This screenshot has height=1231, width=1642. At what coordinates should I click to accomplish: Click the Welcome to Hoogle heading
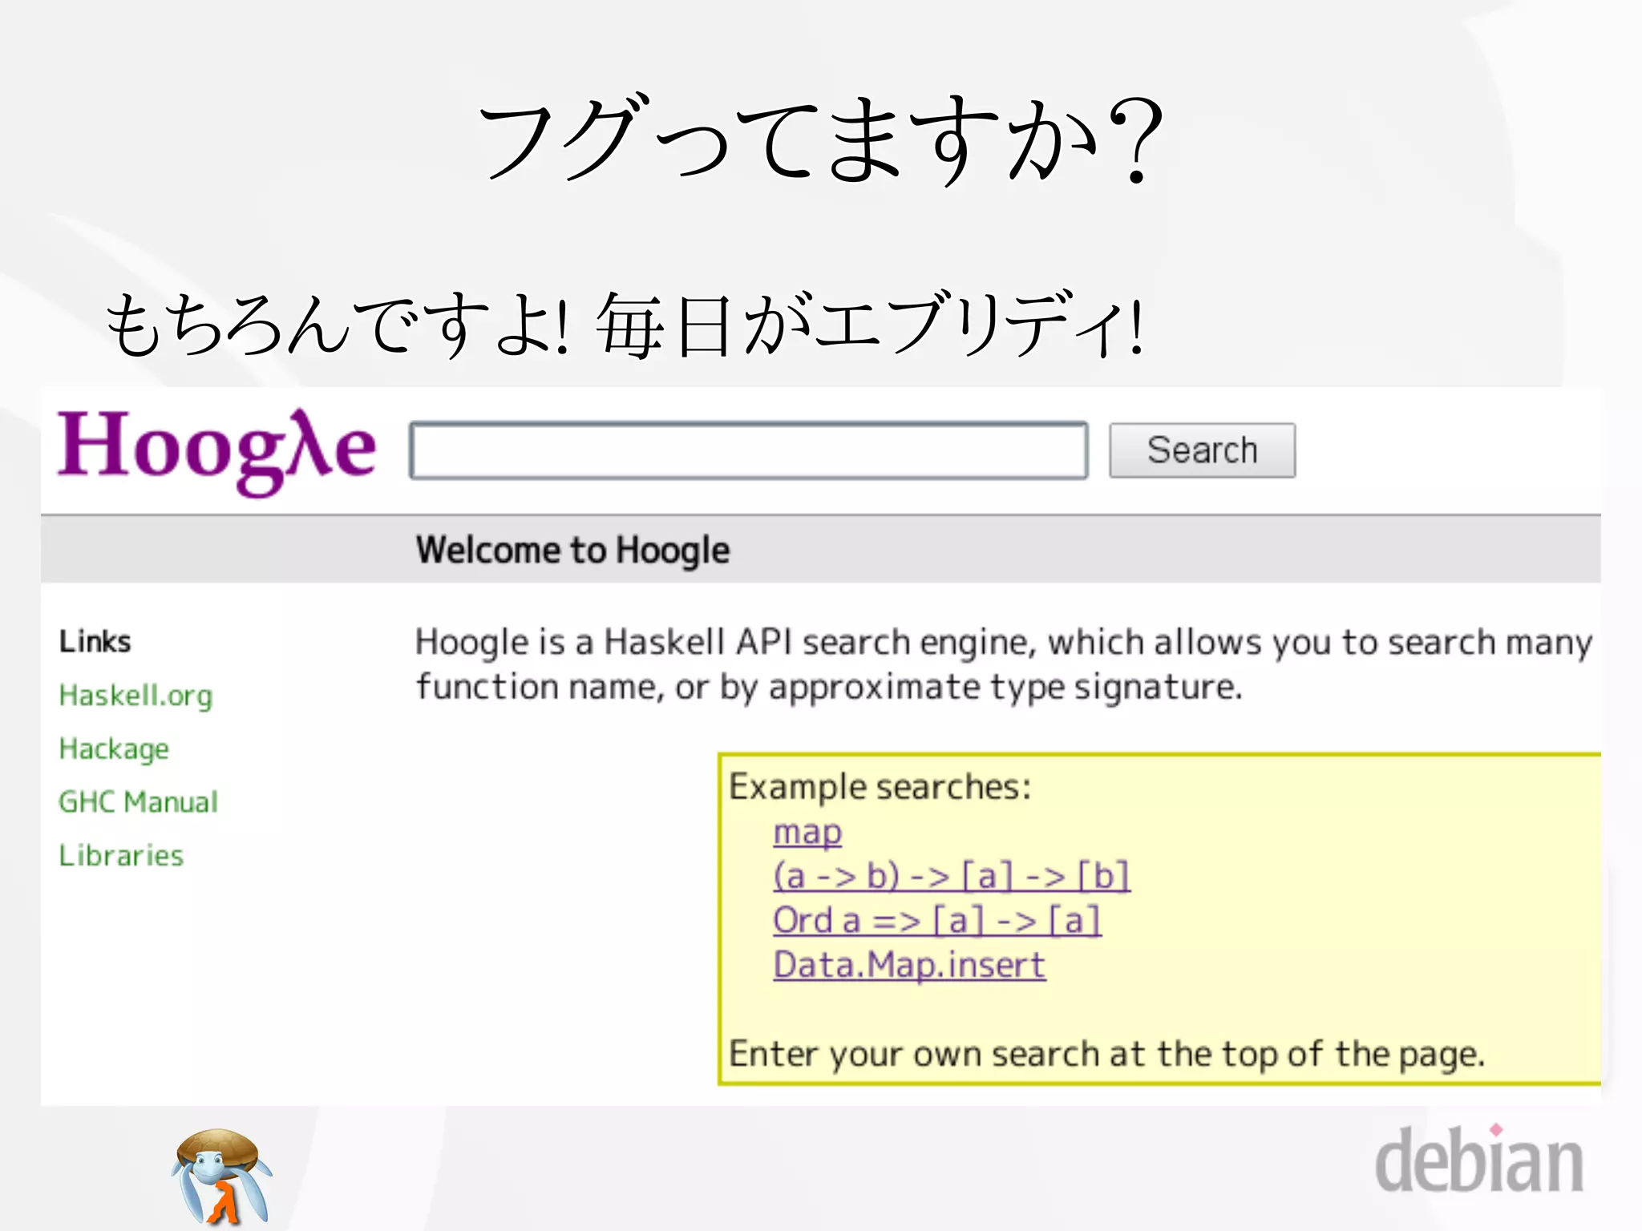[572, 551]
